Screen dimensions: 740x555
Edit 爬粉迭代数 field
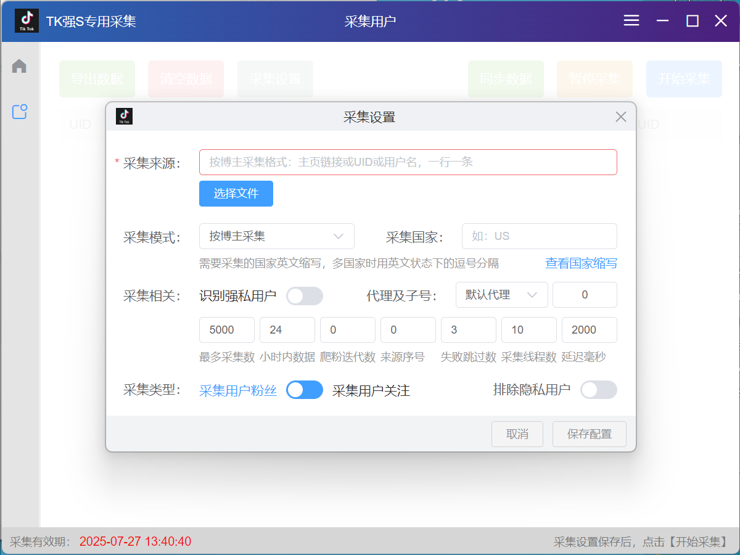348,330
